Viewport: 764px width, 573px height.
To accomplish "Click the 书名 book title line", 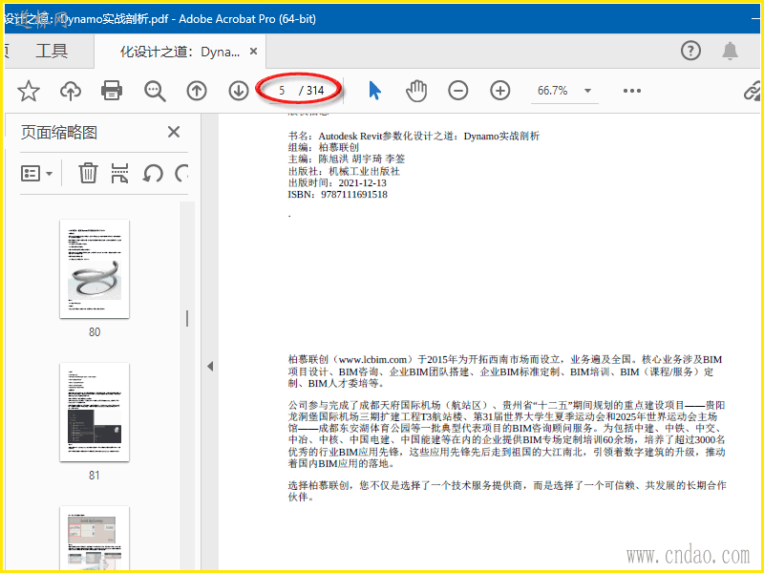I will 414,136.
